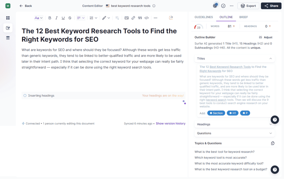The image size is (284, 179).
Task: Open the AI writing assistant icon
Action: tap(171, 17)
